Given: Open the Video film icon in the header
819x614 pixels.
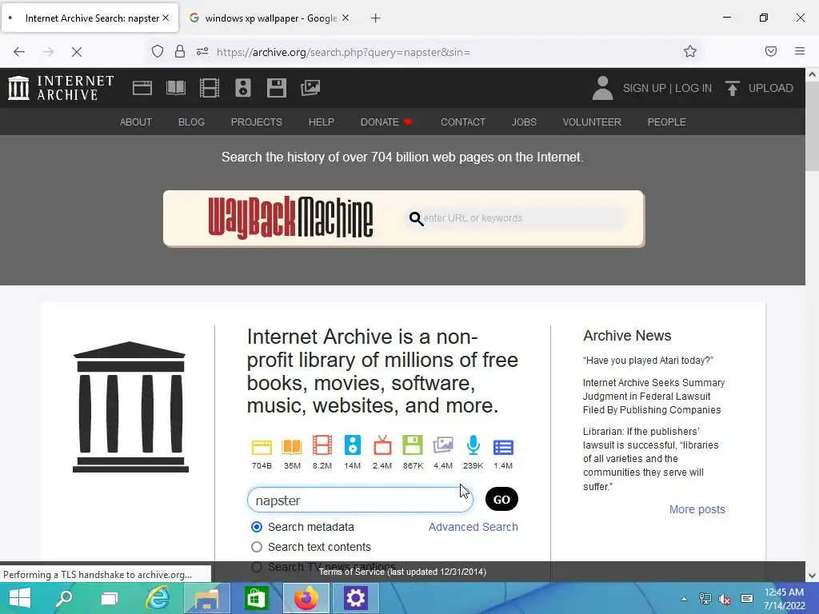Looking at the screenshot, I should [210, 88].
